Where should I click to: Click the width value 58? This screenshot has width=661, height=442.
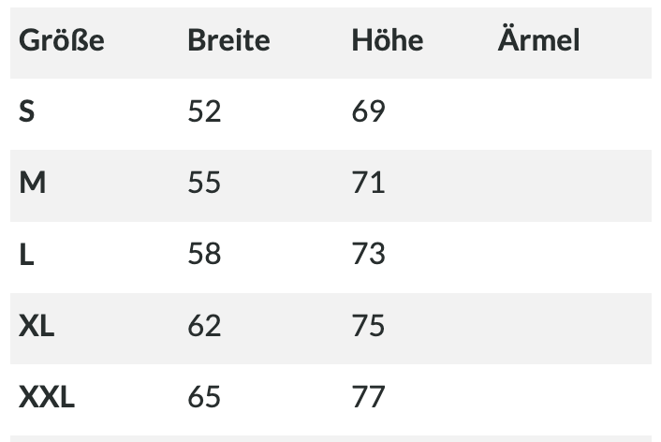(204, 255)
